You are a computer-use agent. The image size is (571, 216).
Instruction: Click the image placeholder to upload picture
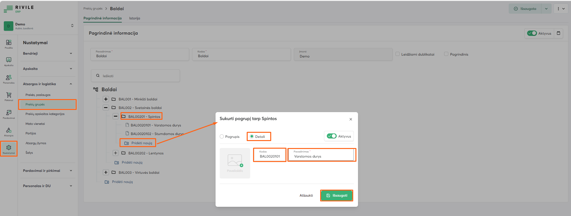[x=235, y=163]
